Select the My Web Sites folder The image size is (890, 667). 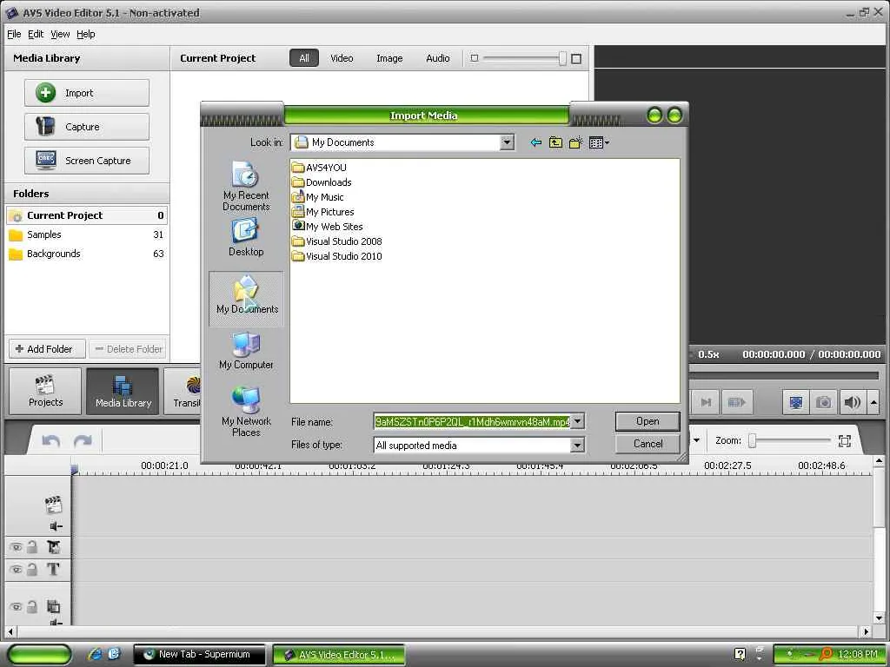click(328, 227)
